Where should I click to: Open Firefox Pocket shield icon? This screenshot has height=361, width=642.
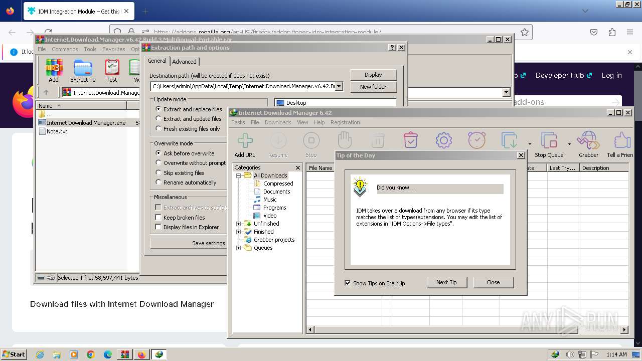(594, 32)
